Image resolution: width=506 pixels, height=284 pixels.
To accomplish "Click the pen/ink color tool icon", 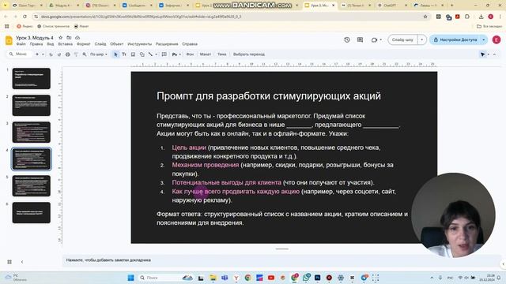I will click(175, 54).
